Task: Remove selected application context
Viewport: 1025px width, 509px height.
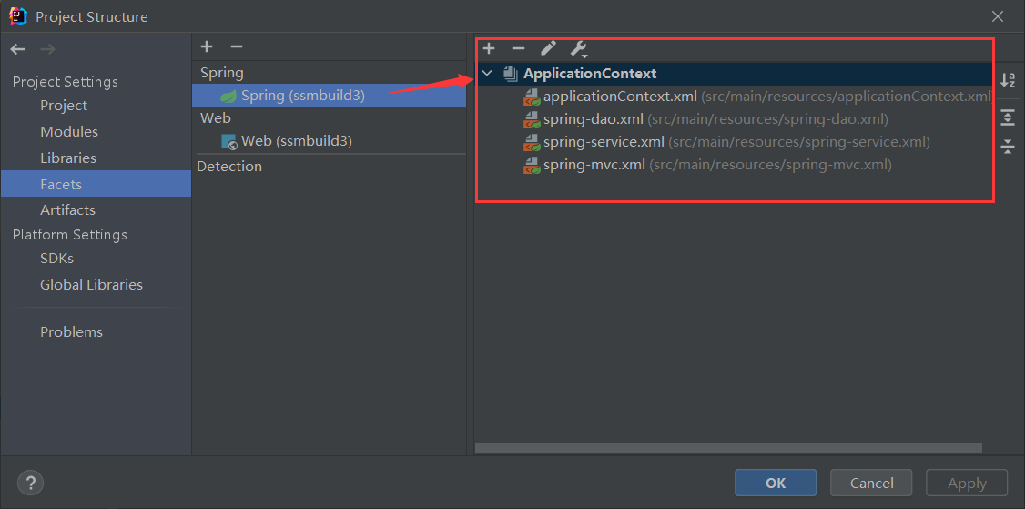Action: pos(518,48)
